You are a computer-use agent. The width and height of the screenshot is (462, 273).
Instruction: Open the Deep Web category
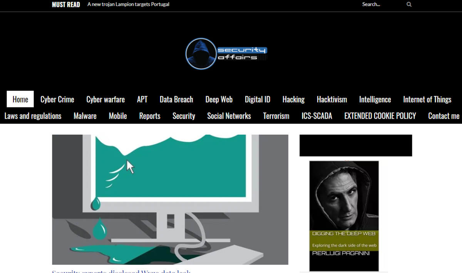tap(219, 99)
